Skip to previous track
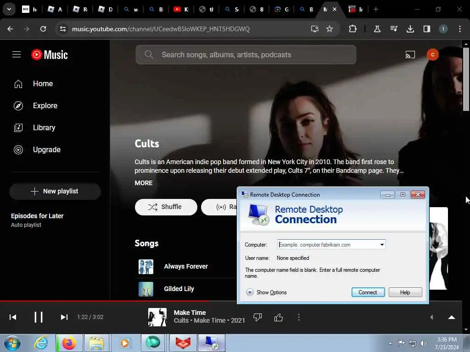Image resolution: width=470 pixels, height=352 pixels. tap(13, 317)
